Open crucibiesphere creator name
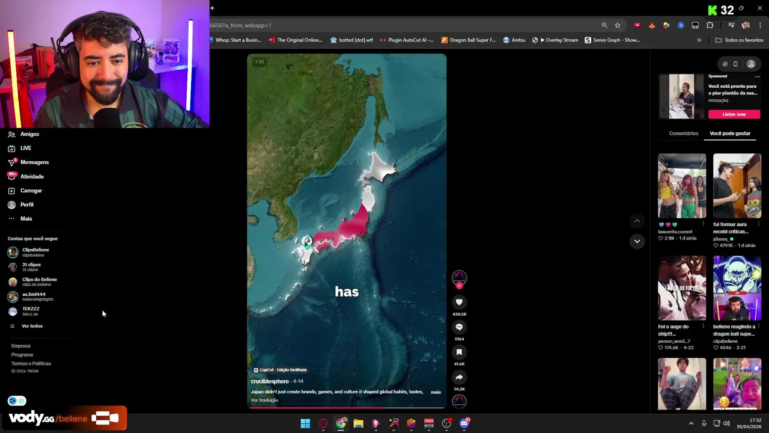This screenshot has height=433, width=769. tap(270, 381)
